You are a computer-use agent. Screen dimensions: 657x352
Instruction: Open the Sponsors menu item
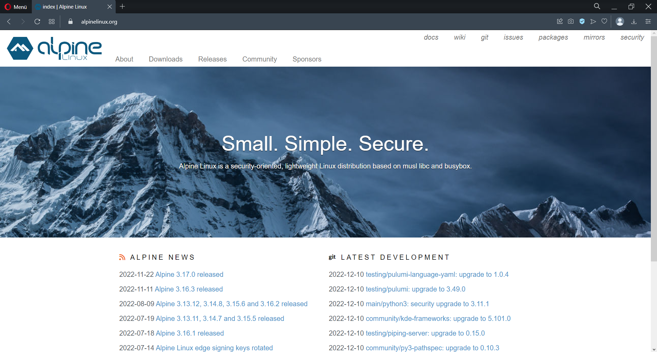point(307,59)
